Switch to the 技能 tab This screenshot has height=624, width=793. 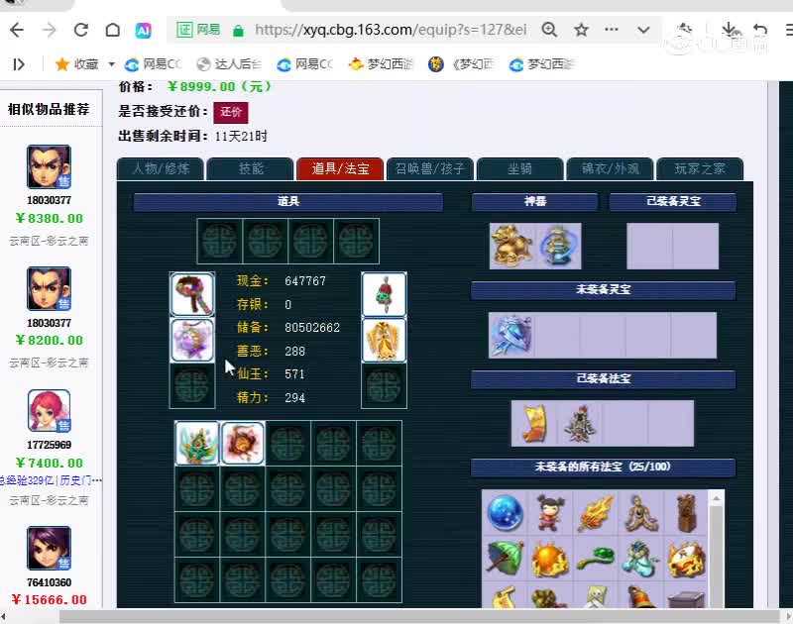(251, 168)
